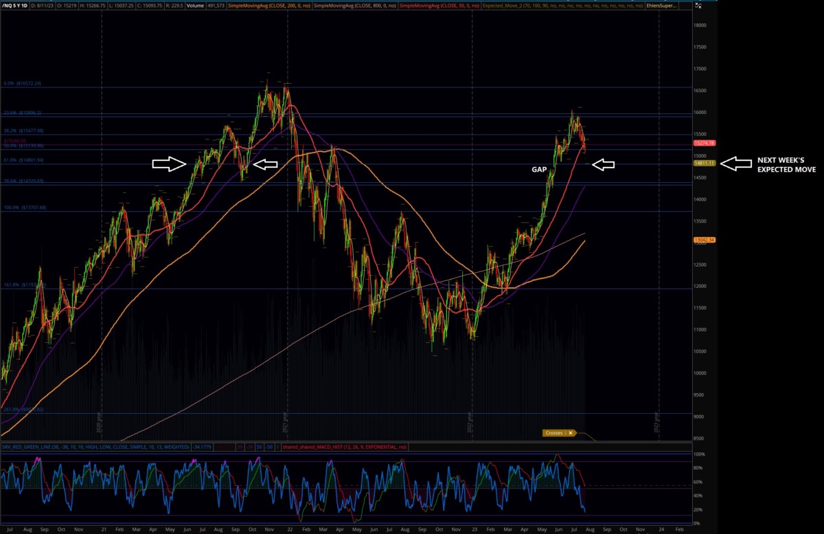The height and width of the screenshot is (534, 824).
Task: Click the chart collapse icon at top right
Action: pyautogui.click(x=698, y=5)
